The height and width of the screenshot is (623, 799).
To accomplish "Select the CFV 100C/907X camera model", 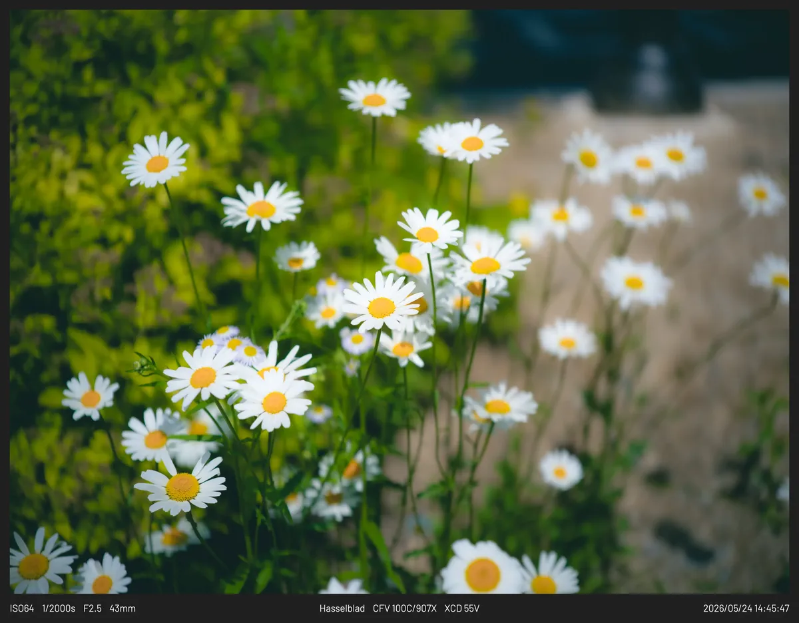I will (405, 608).
